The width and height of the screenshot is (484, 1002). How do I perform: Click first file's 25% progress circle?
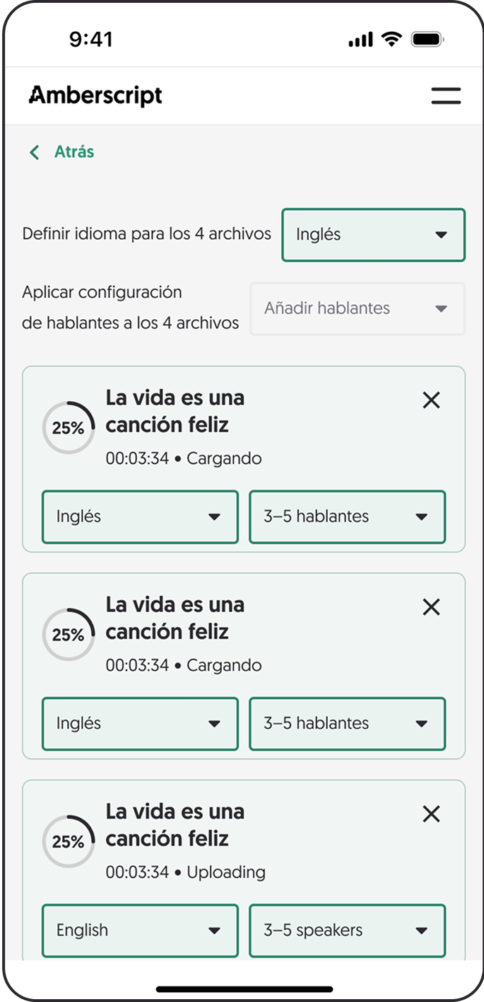(69, 428)
